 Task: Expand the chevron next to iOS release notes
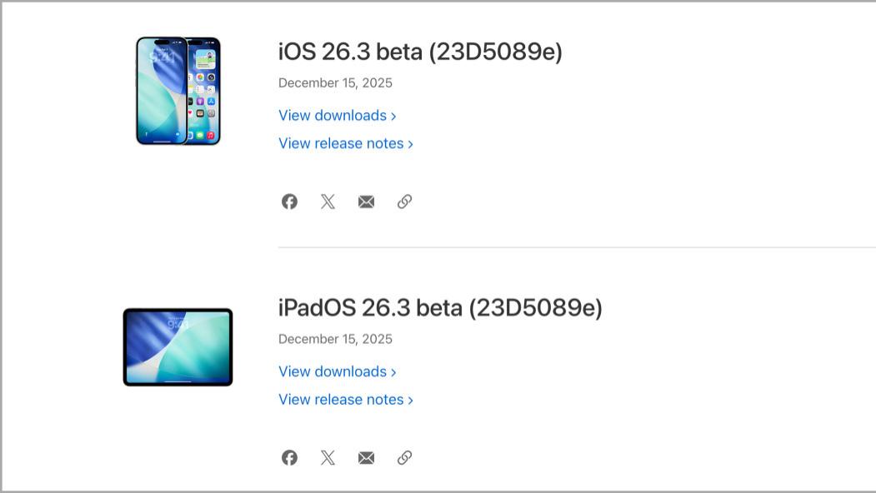(409, 143)
